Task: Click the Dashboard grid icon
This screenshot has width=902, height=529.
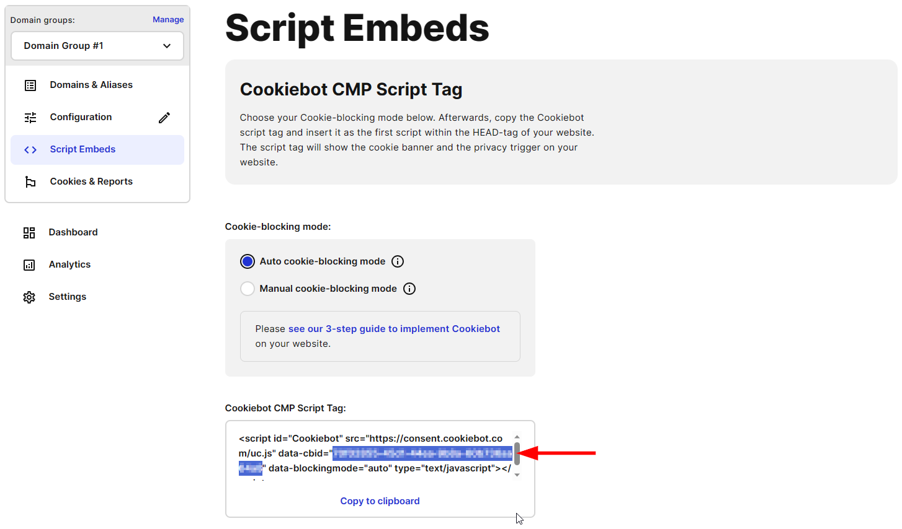Action: tap(29, 233)
